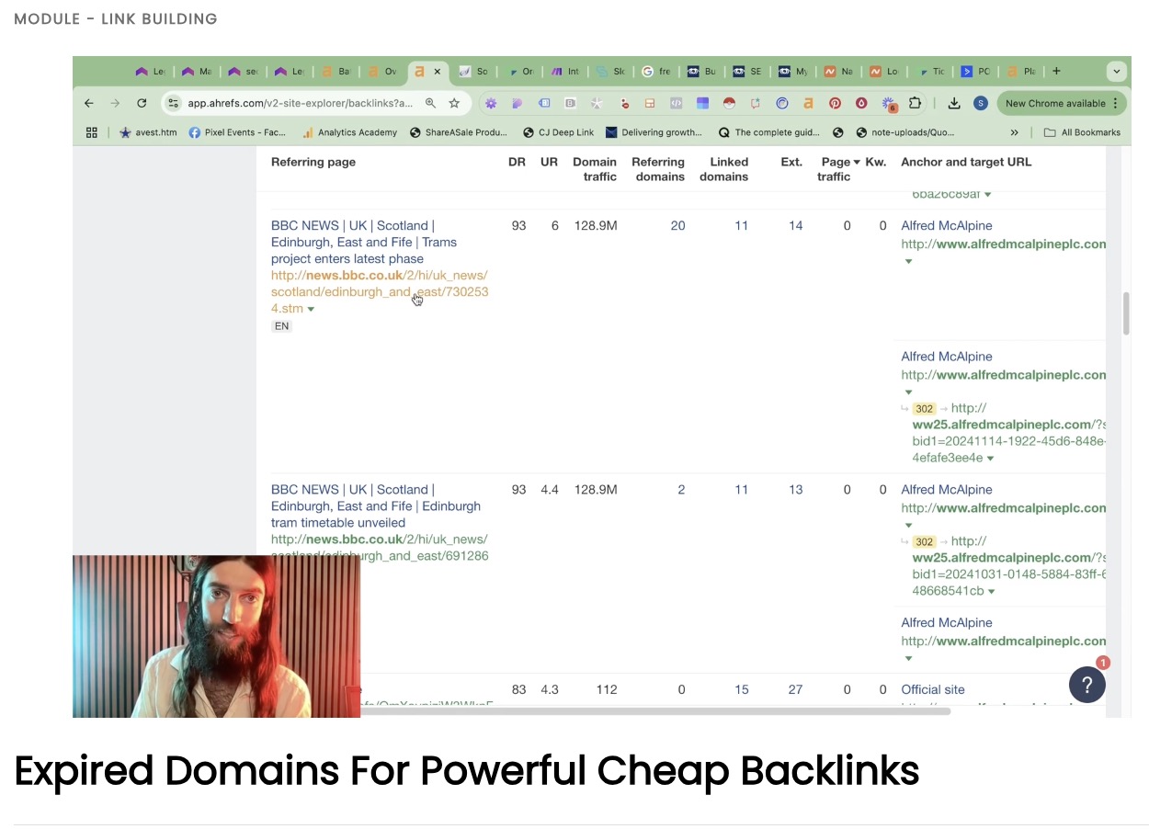The image size is (1149, 829).
Task: Open the Ahrefs extension icon in toolbar
Action: tap(808, 103)
